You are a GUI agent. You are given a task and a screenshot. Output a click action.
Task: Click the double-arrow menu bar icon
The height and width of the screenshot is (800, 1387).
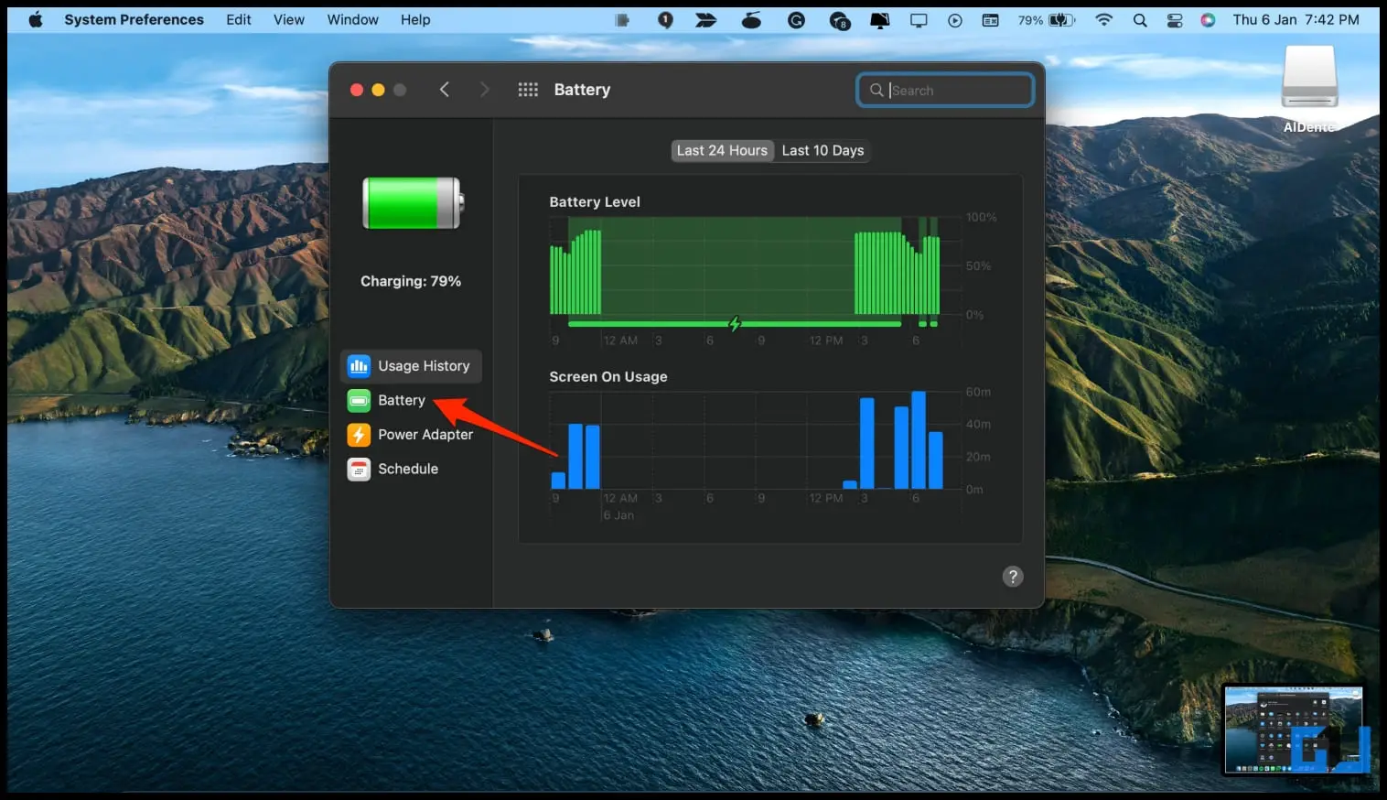tap(705, 19)
